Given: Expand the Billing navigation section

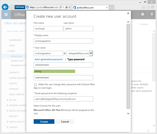Looking at the screenshot, I should [x=8, y=100].
